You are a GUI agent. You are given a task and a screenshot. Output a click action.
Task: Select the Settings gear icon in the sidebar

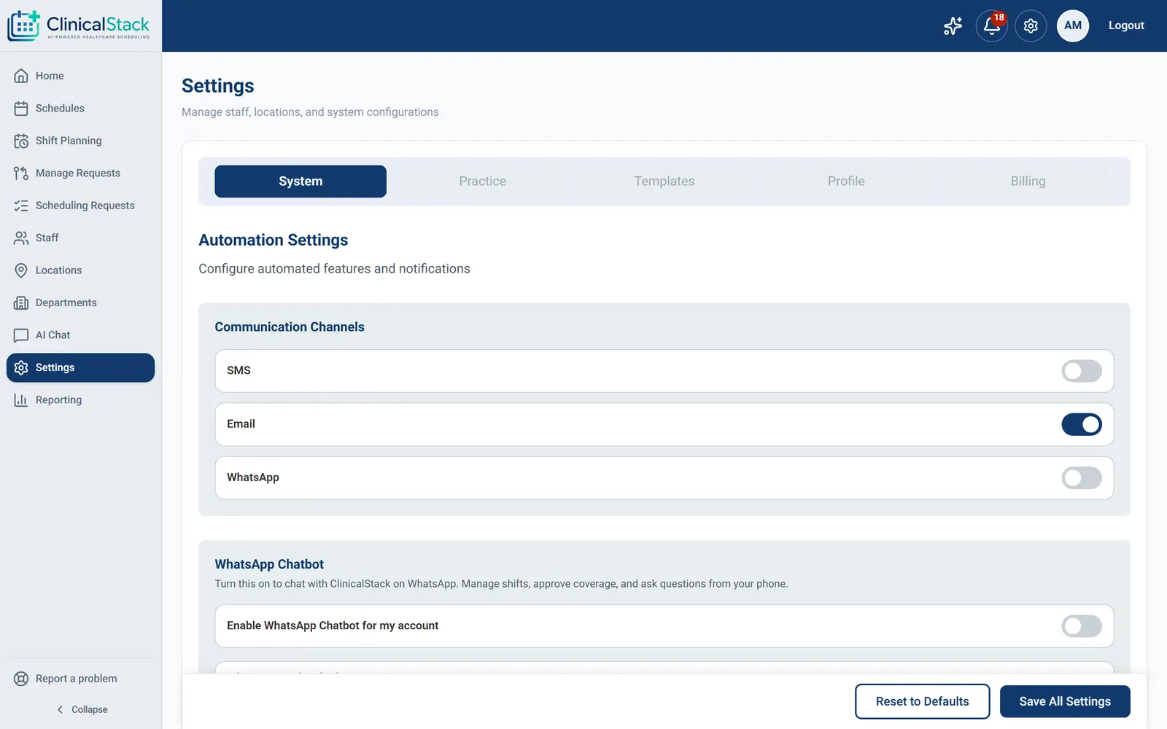(21, 367)
